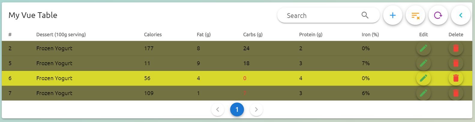Click the magnifier search icon

[x=365, y=15]
